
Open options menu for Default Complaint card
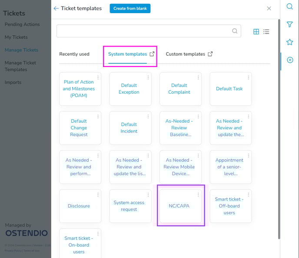198,77
